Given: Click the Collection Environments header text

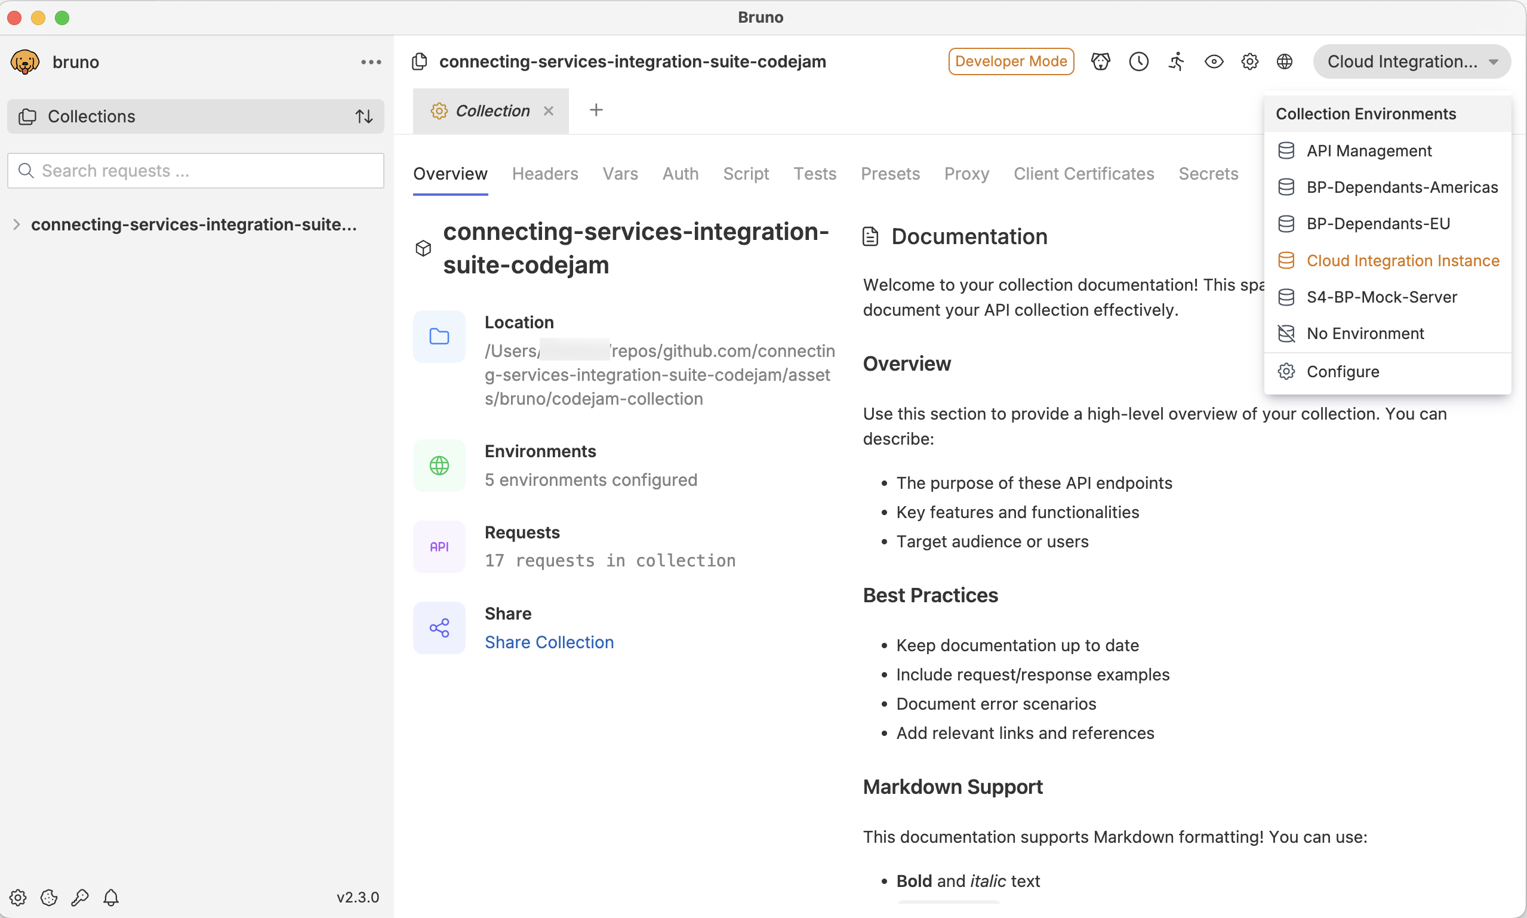Looking at the screenshot, I should [x=1366, y=114].
